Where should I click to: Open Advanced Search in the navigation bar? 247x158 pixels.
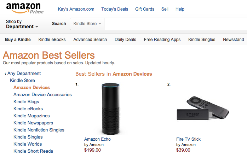coord(90,40)
